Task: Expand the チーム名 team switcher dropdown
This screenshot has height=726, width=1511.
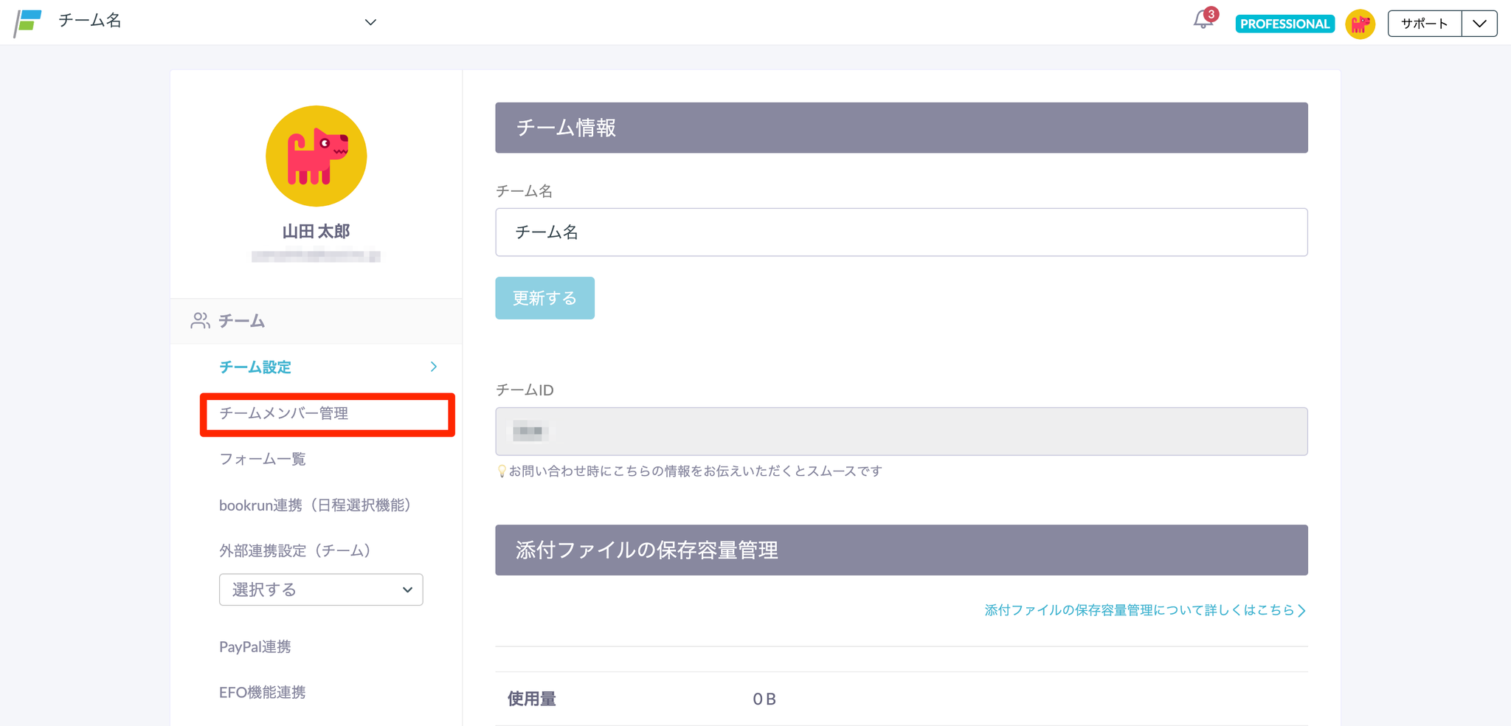Action: [x=370, y=22]
